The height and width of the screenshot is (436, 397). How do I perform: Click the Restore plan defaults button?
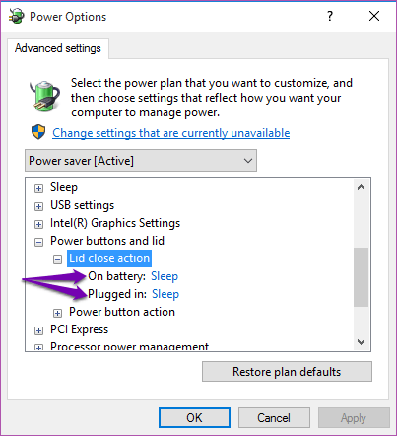pos(287,372)
